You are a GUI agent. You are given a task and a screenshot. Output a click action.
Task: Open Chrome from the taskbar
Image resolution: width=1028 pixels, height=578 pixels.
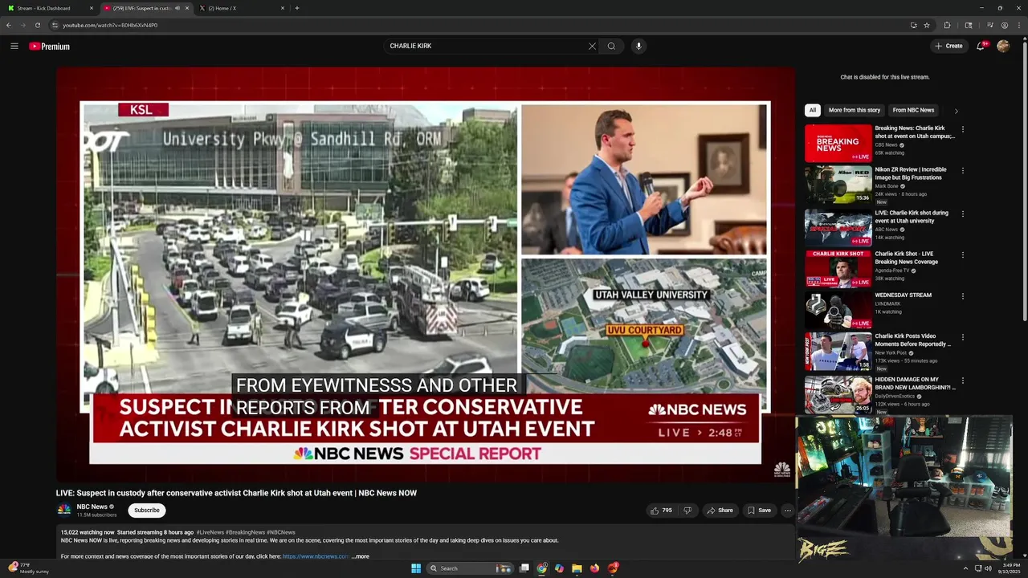(542, 568)
